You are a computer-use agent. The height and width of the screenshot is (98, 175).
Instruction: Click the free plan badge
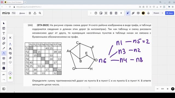click(14, 13)
